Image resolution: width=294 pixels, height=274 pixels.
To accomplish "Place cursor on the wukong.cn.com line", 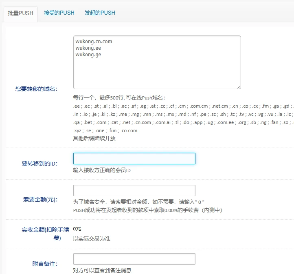I will coord(94,41).
